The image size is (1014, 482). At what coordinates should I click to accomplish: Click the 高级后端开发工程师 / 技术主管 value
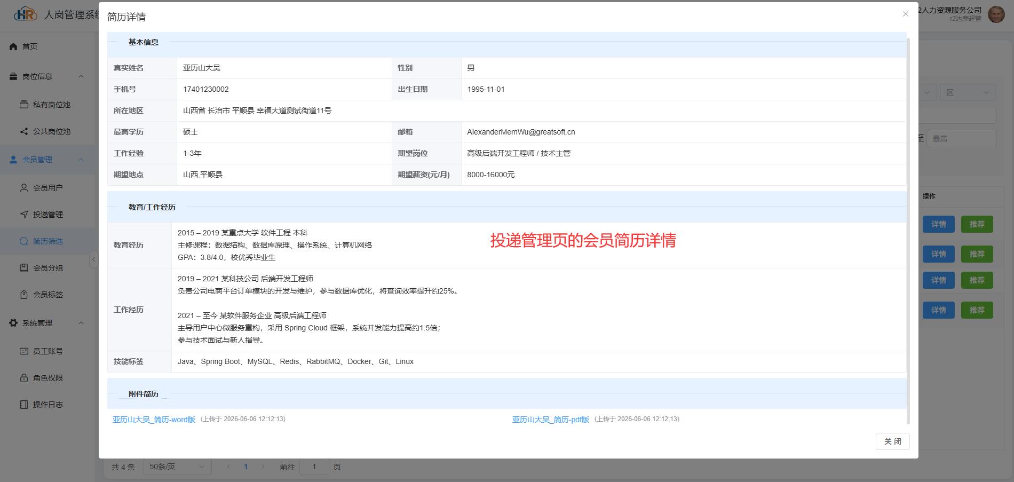pyautogui.click(x=519, y=153)
